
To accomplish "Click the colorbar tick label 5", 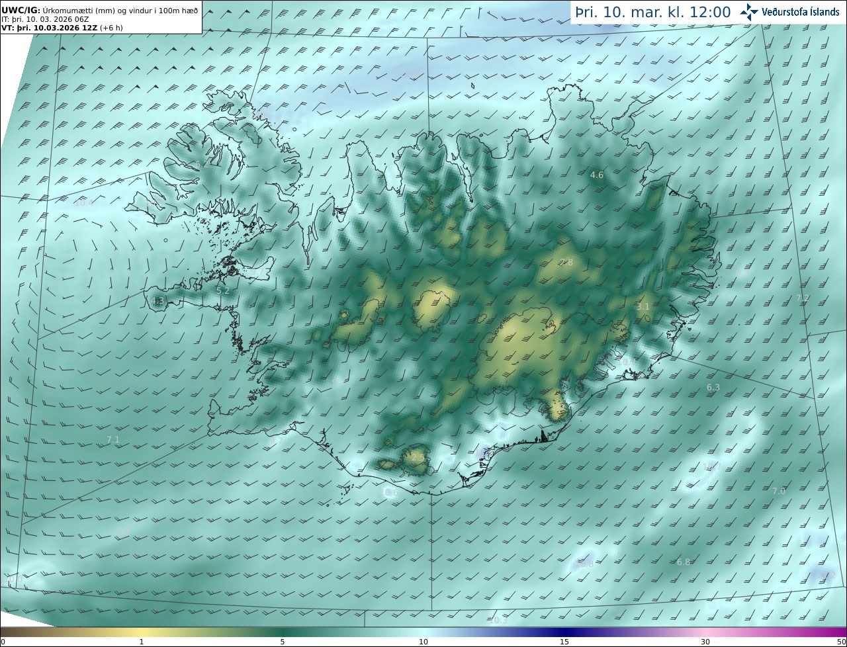I will click(x=283, y=642).
